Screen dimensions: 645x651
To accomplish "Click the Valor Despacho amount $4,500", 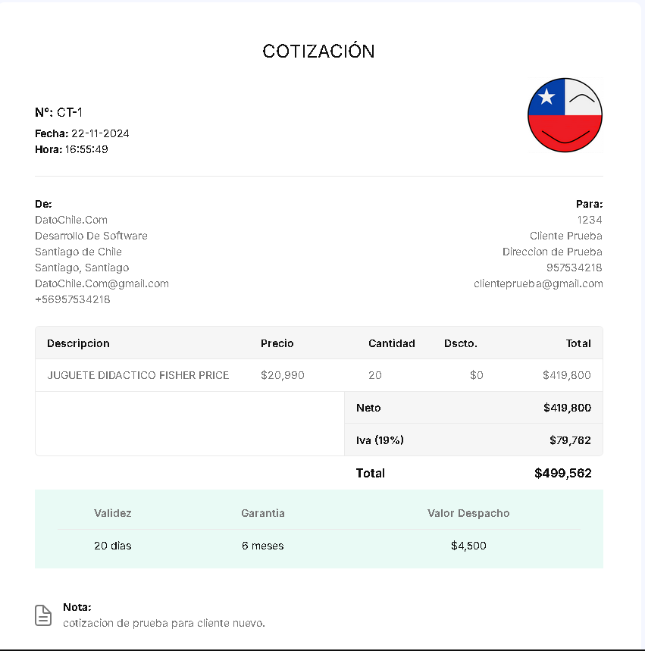I will (468, 546).
